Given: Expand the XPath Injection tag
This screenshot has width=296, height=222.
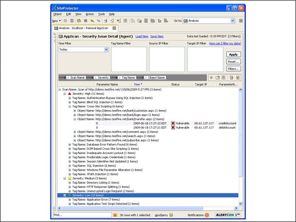Looking at the screenshot, I should (x=70, y=174).
